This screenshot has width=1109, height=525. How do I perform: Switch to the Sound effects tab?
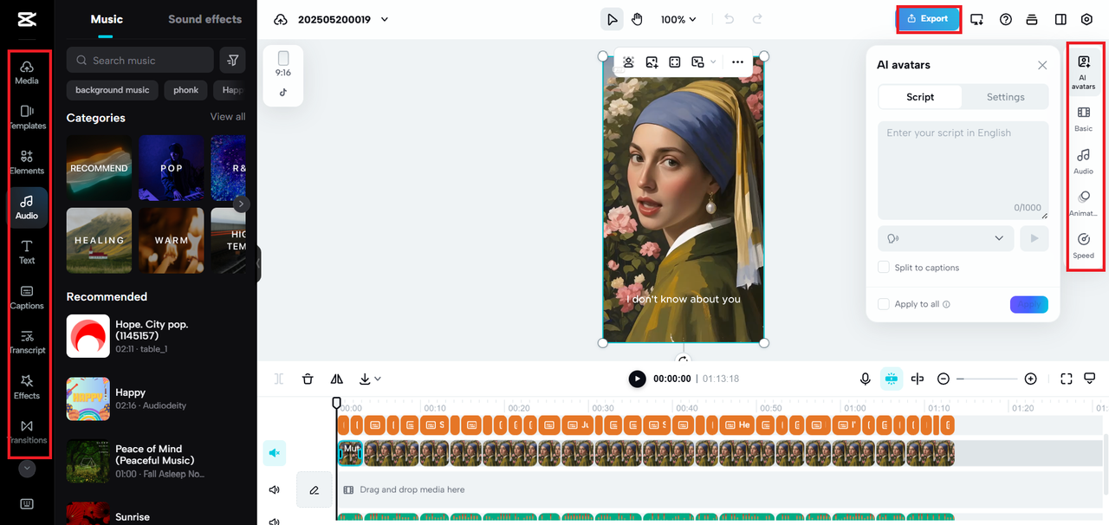point(204,18)
